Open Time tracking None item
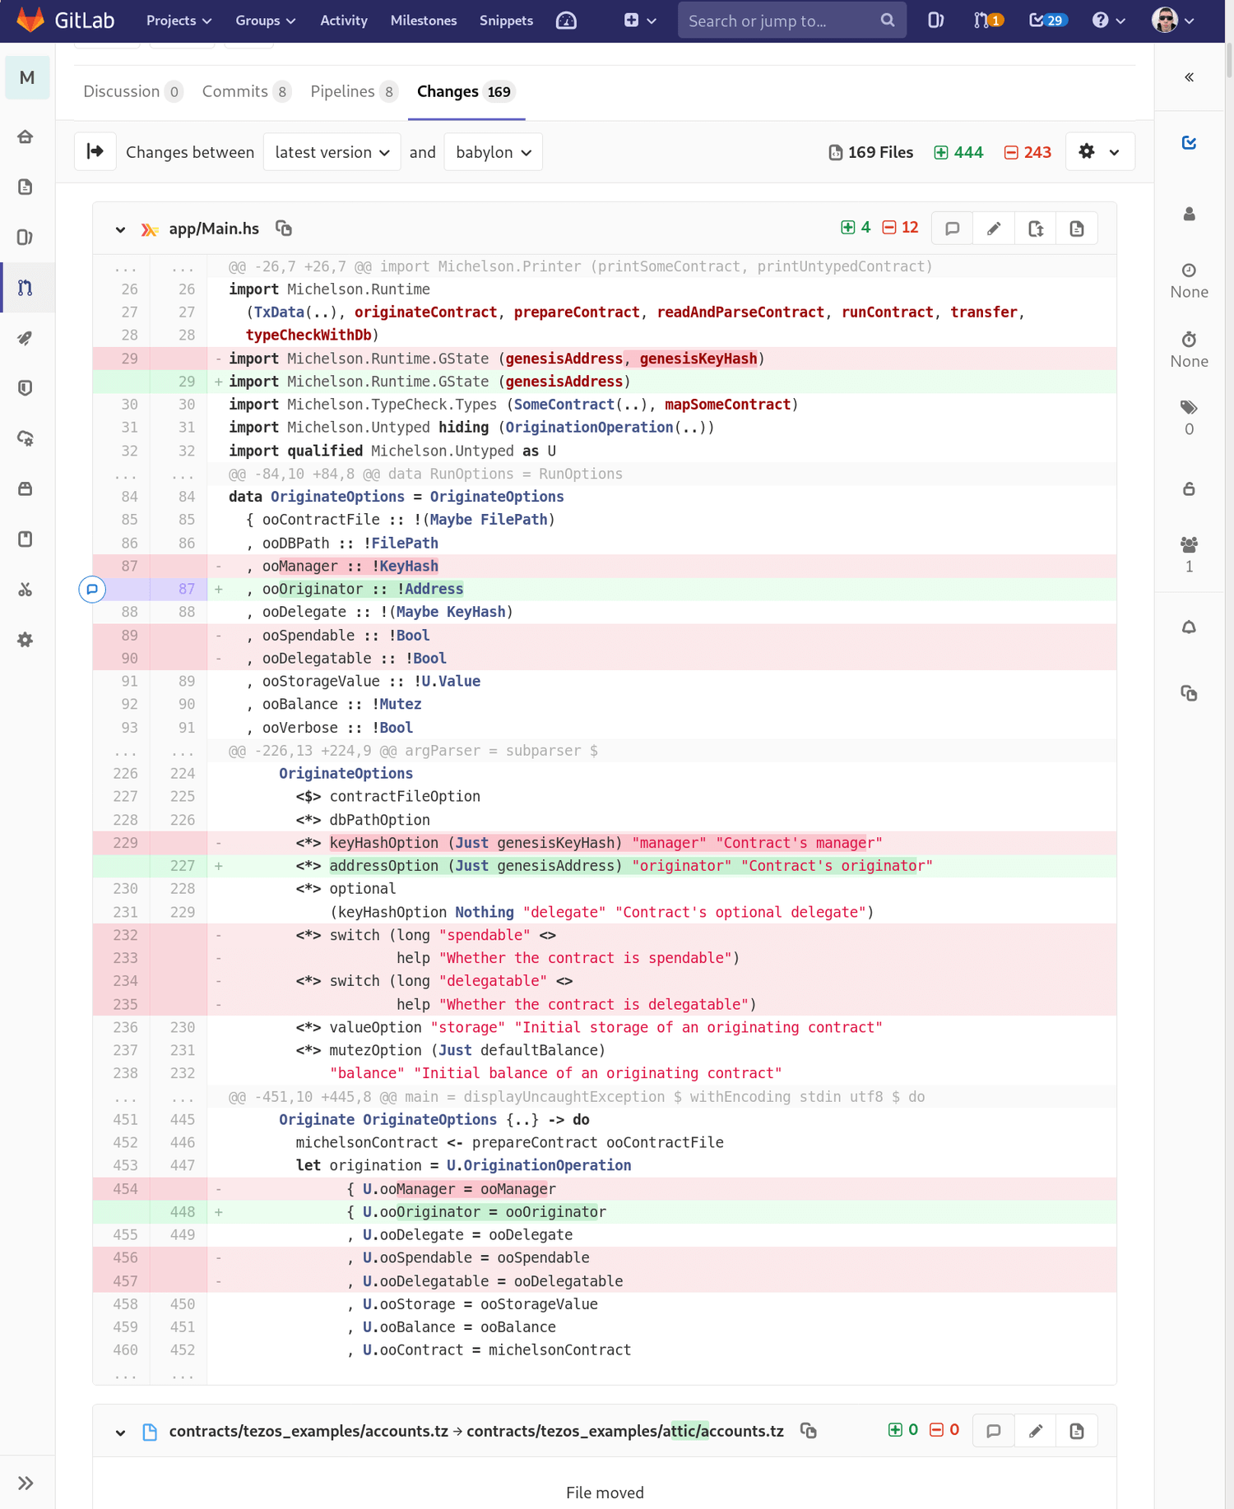 (x=1189, y=350)
